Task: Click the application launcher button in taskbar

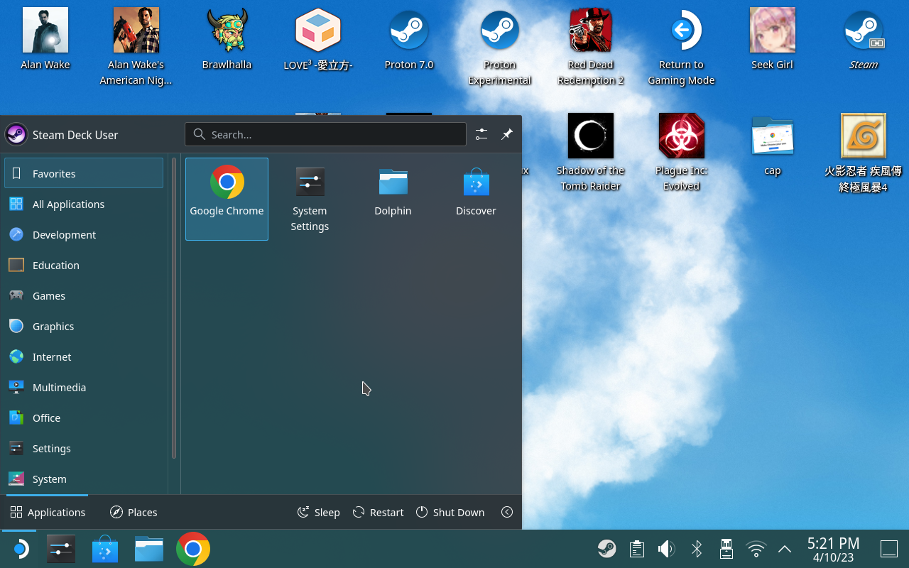Action: click(19, 549)
